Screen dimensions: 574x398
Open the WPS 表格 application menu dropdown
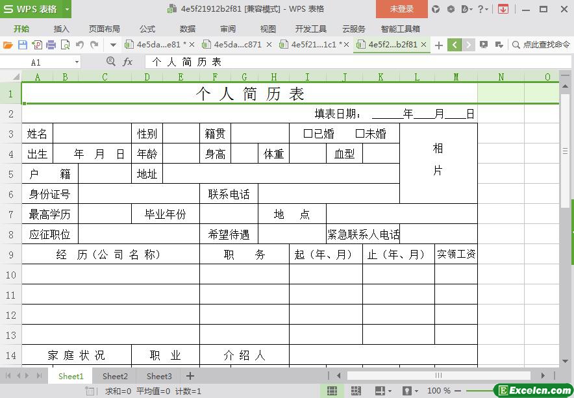click(x=68, y=9)
